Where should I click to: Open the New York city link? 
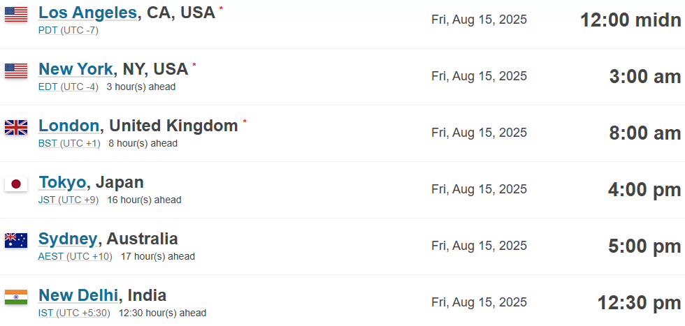coord(75,69)
